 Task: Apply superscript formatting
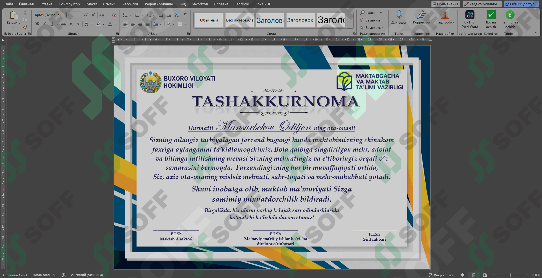coord(78,24)
